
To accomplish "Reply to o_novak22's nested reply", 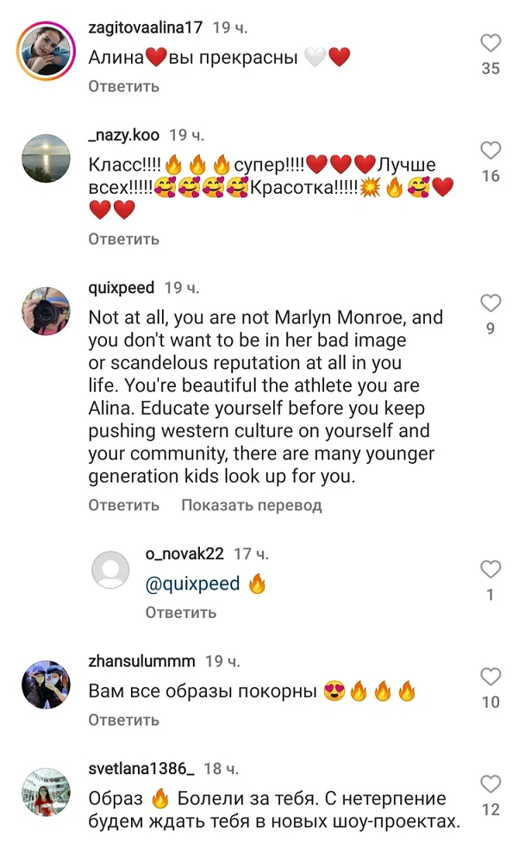I will tap(180, 613).
